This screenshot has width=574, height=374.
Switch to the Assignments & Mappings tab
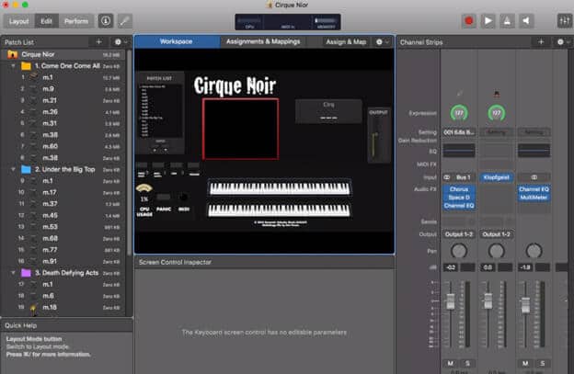tap(263, 41)
